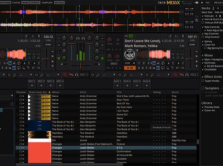Click the FX2 unit headphone icon

(187, 75)
